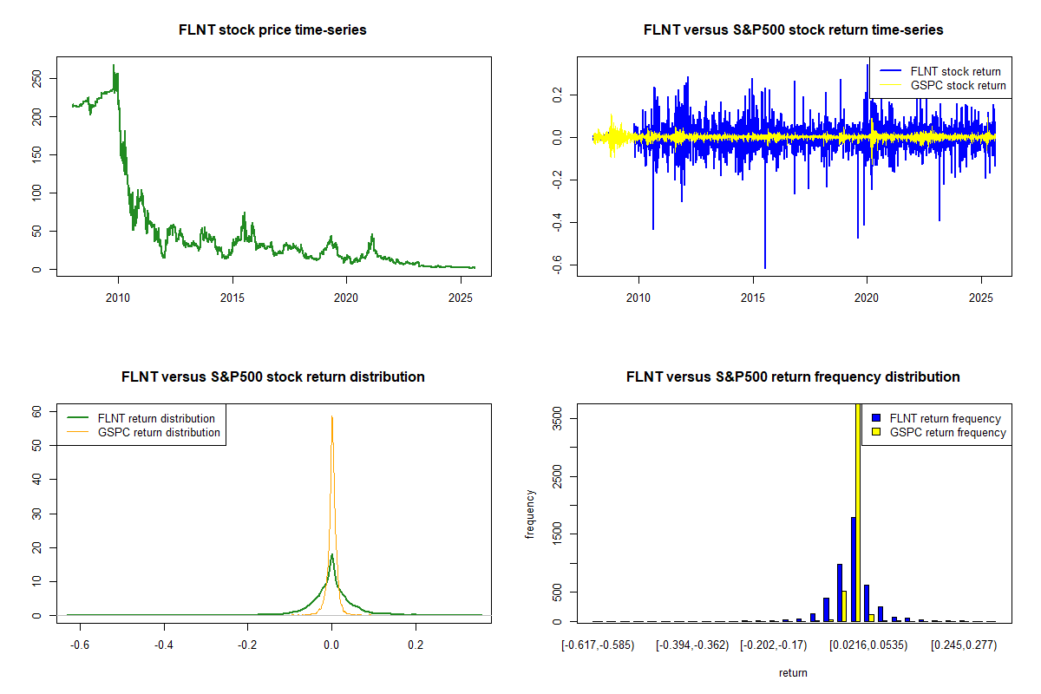1041x694 pixels.
Task: Click the "return" x-axis label below the histogram
Action: click(x=793, y=672)
